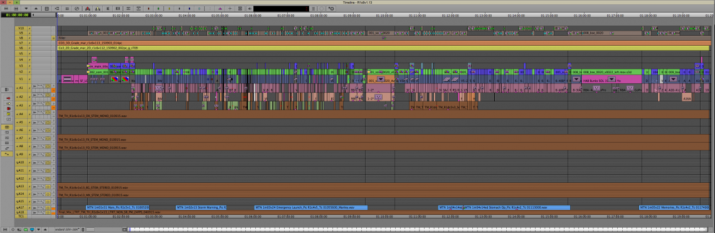Click the dropdown arrow right of HAB Bunks SOL 20
715x233 pixels.
(x=612, y=80)
